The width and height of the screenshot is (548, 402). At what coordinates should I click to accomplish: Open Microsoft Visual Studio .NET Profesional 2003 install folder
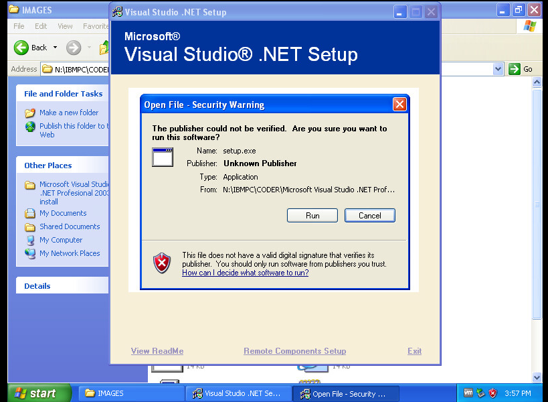click(x=74, y=193)
